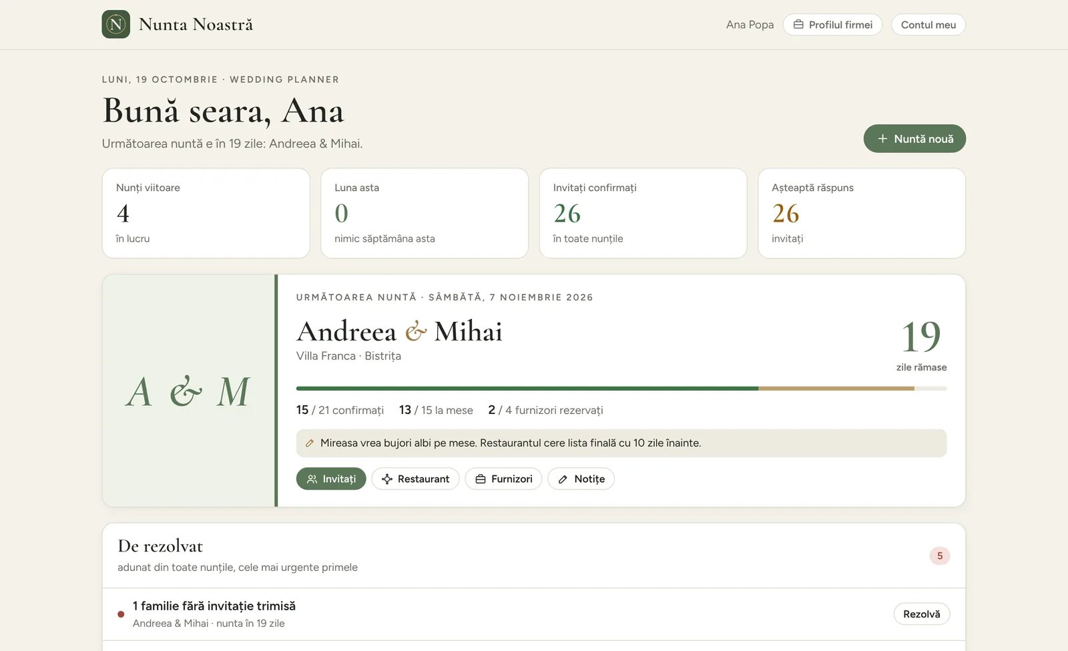Open the Invitați section
1068x651 pixels.
(331, 479)
